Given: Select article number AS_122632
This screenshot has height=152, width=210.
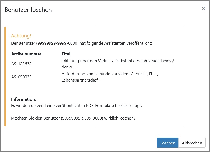Looking at the screenshot, I should [x=21, y=64].
